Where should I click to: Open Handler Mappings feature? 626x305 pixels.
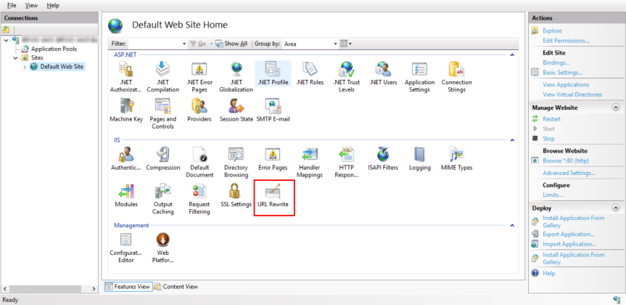[310, 162]
